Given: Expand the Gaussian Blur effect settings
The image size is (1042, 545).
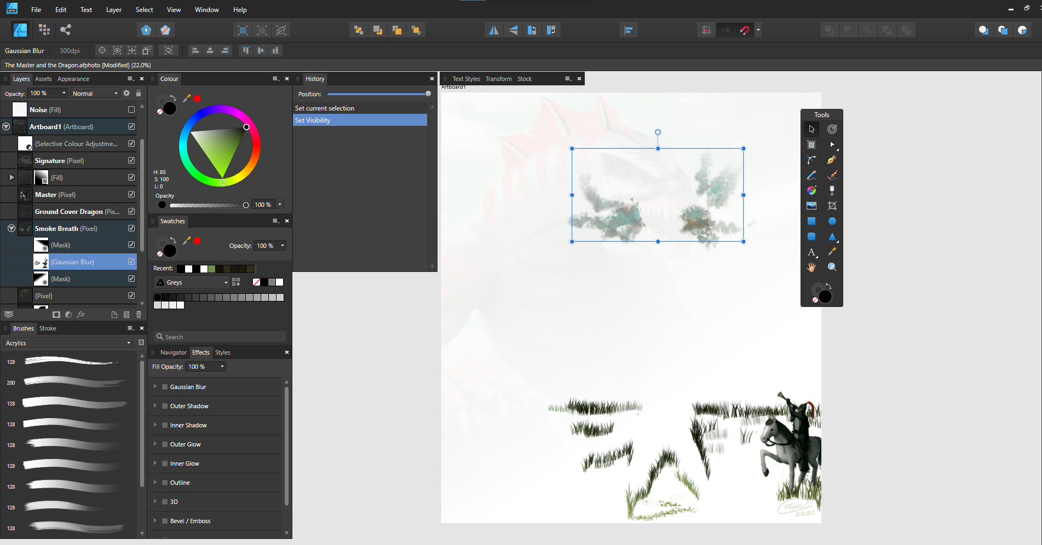Looking at the screenshot, I should point(156,387).
